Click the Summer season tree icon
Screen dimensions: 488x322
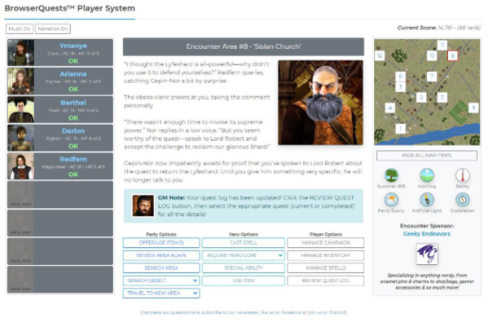[x=391, y=175]
